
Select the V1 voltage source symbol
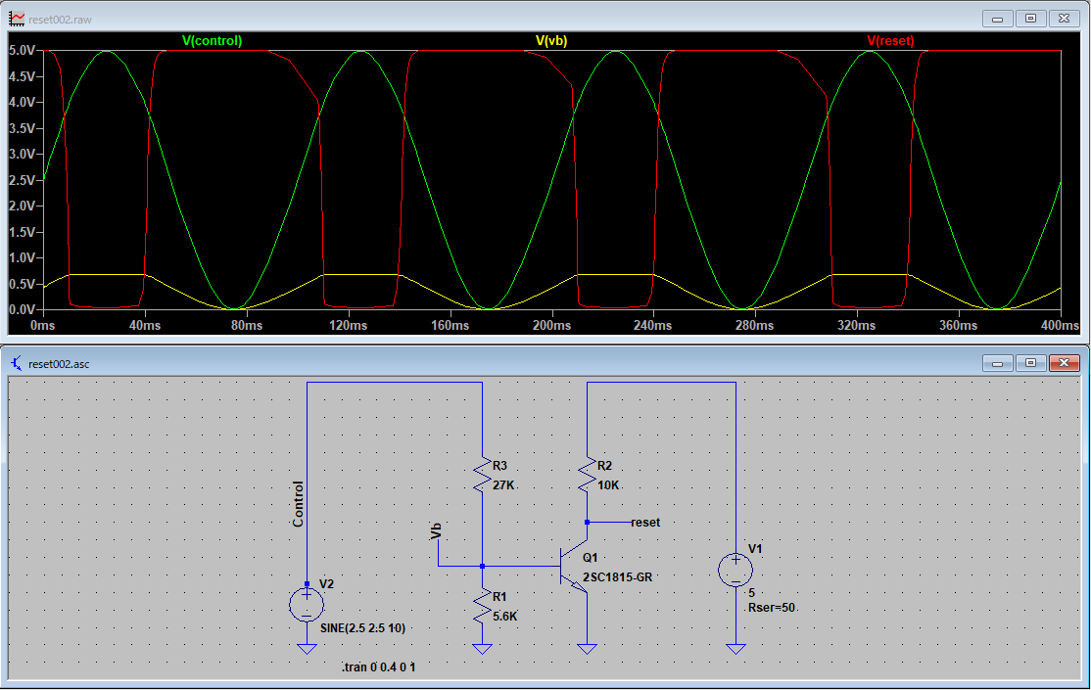pyautogui.click(x=735, y=571)
